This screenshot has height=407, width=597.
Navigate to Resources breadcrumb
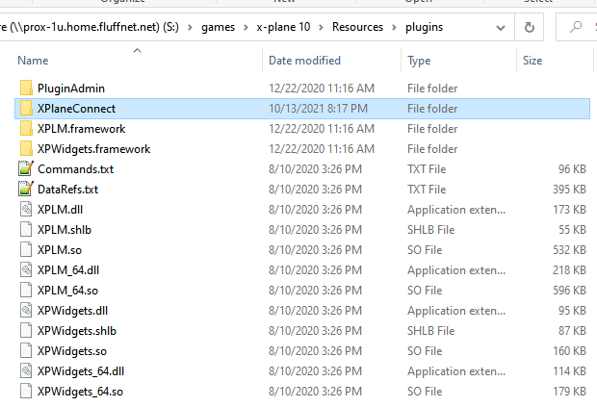[x=357, y=27]
